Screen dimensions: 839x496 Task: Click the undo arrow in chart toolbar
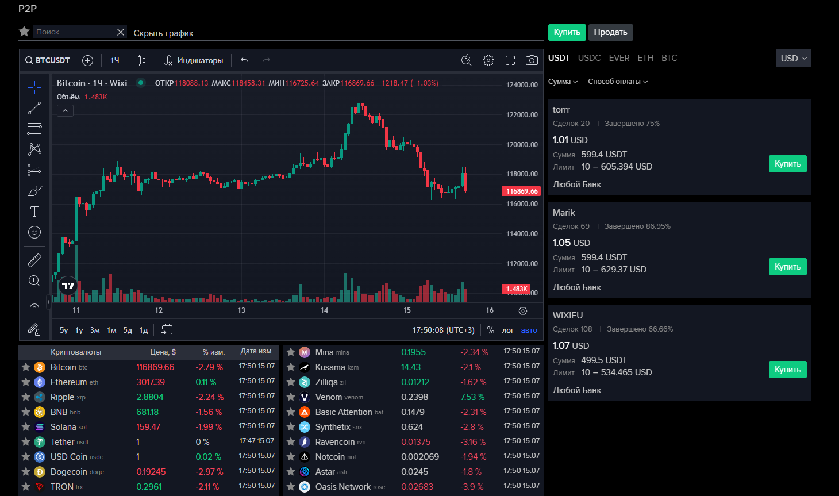tap(245, 60)
